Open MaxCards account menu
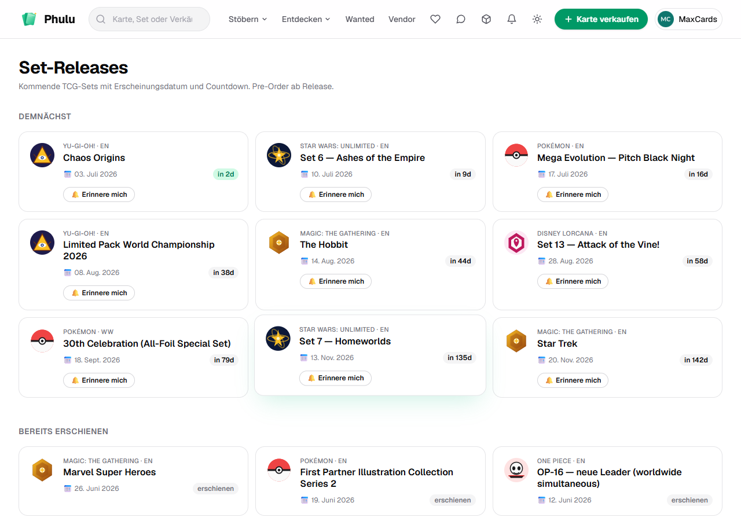Screen dimensions: 741x521 (x=688, y=19)
